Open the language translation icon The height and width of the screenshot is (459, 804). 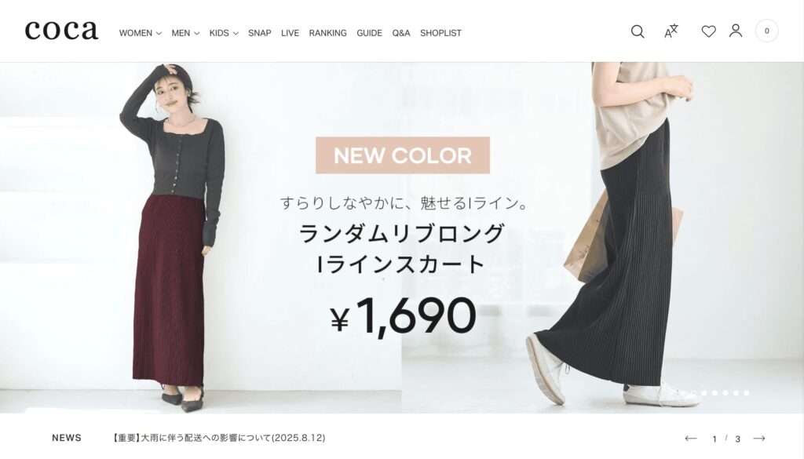pos(671,31)
